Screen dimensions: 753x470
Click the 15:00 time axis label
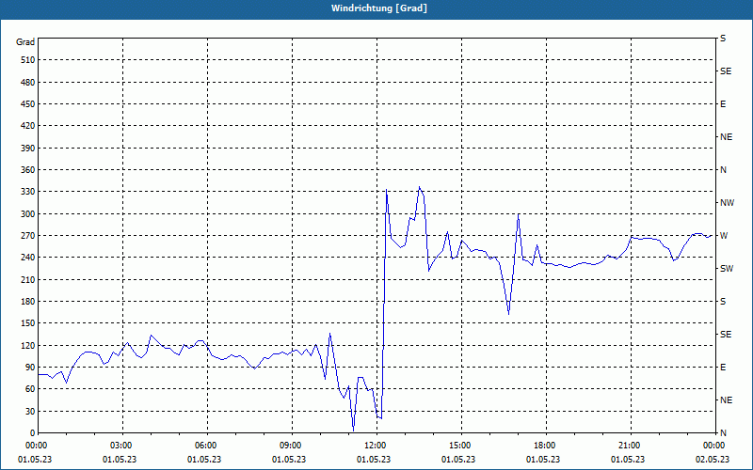point(461,446)
